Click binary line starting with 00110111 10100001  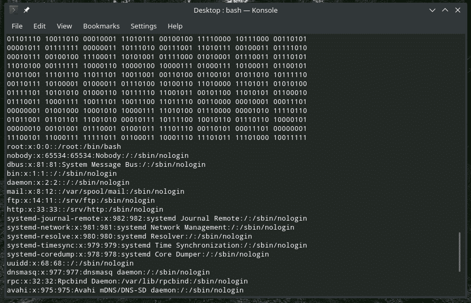pos(157,84)
